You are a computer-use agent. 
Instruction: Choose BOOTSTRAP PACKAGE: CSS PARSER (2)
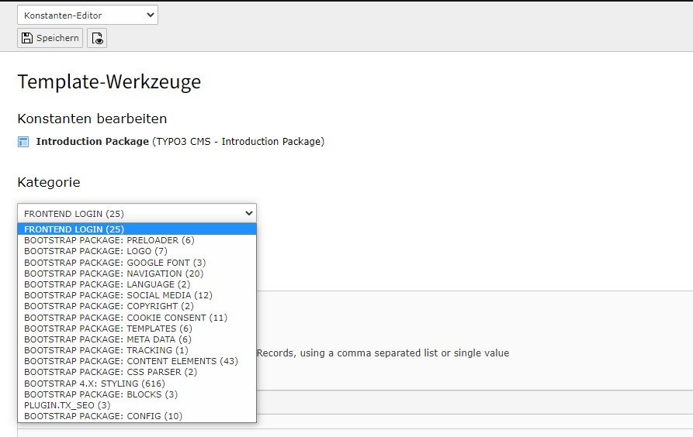pyautogui.click(x=137, y=372)
